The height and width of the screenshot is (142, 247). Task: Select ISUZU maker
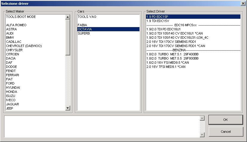tap(36, 96)
